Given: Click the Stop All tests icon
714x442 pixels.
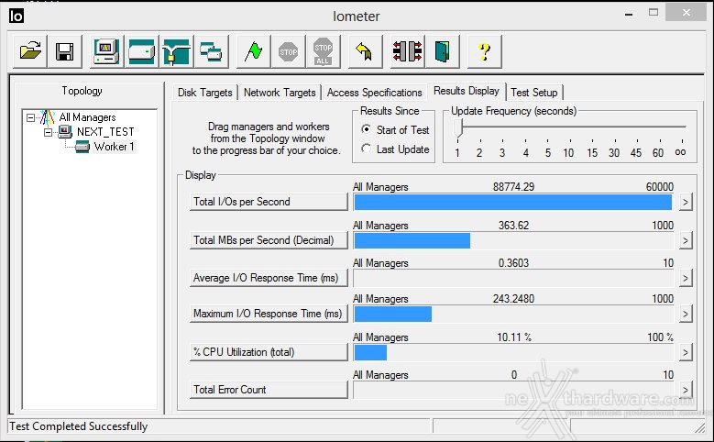Looking at the screenshot, I should click(x=323, y=51).
